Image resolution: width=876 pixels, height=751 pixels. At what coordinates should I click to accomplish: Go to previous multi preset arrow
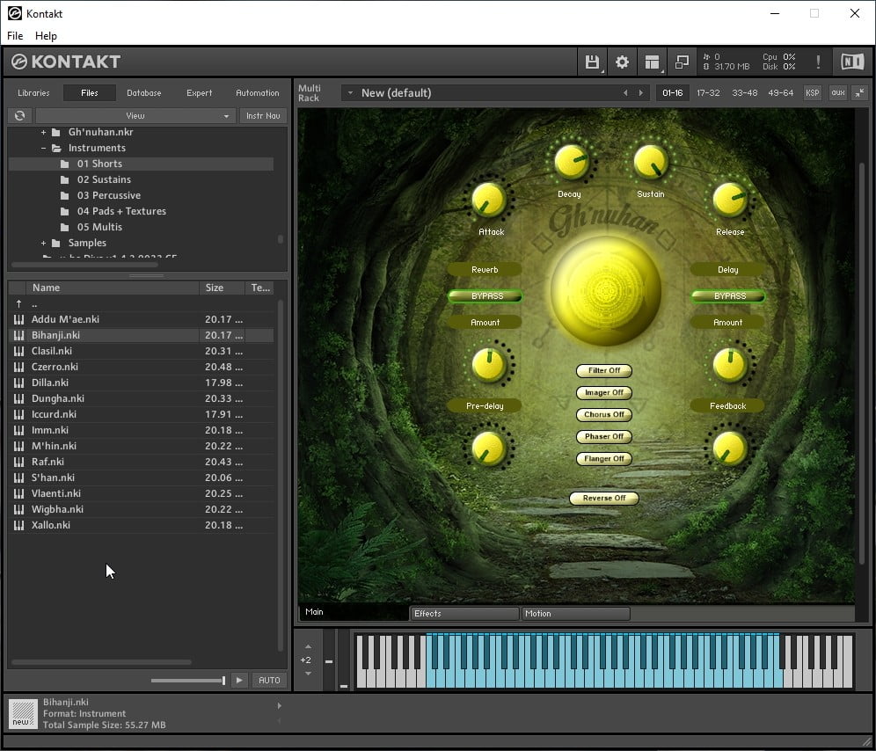625,92
